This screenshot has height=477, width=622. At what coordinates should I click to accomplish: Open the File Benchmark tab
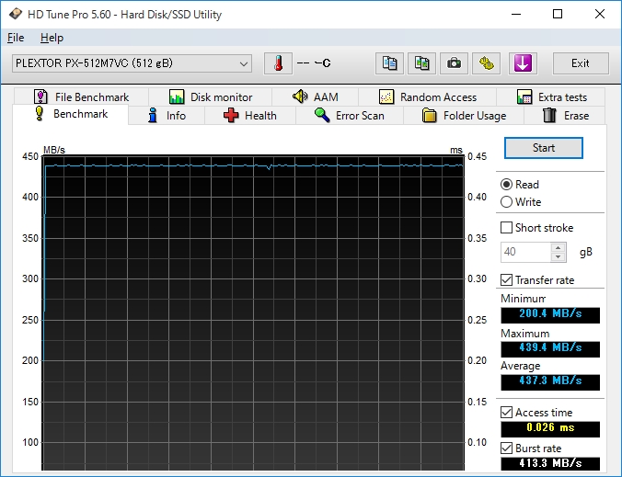(81, 97)
